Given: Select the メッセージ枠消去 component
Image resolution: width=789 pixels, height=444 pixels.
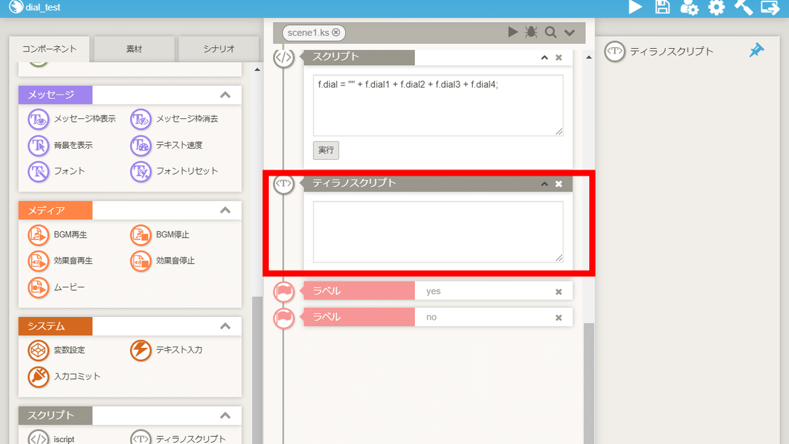Looking at the screenshot, I should 174,119.
